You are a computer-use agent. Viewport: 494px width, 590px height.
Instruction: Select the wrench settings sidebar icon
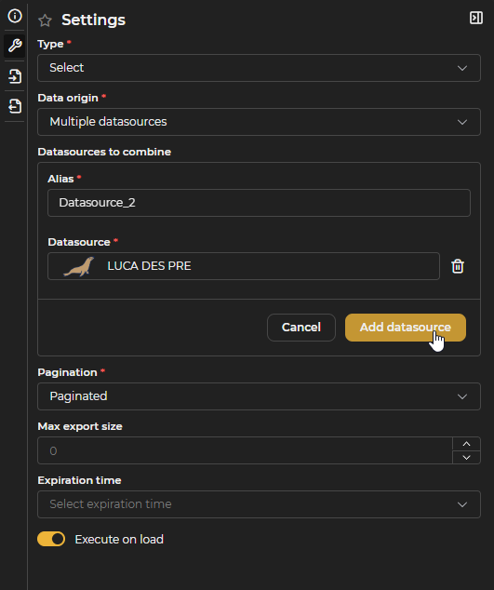[x=15, y=46]
